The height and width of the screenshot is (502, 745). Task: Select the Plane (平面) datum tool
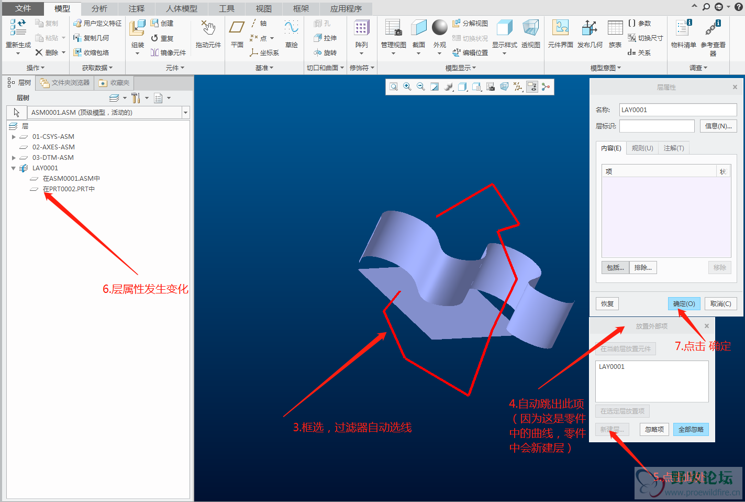[x=237, y=28]
